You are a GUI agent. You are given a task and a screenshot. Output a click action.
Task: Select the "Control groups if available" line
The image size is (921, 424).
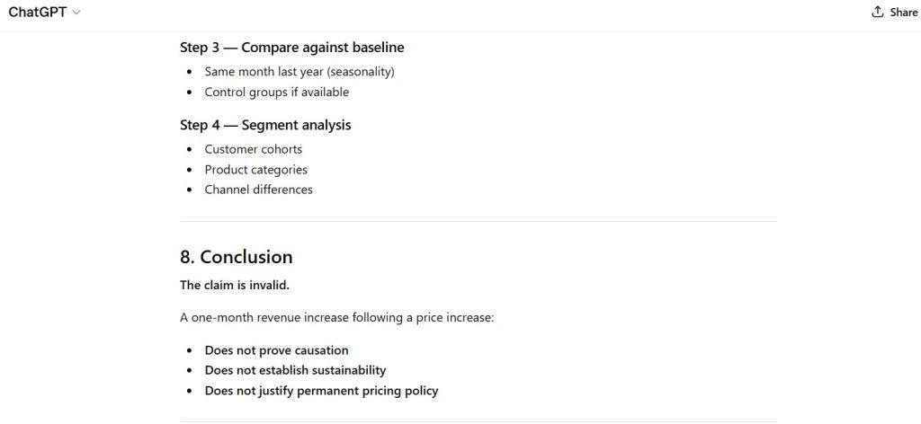tap(276, 92)
